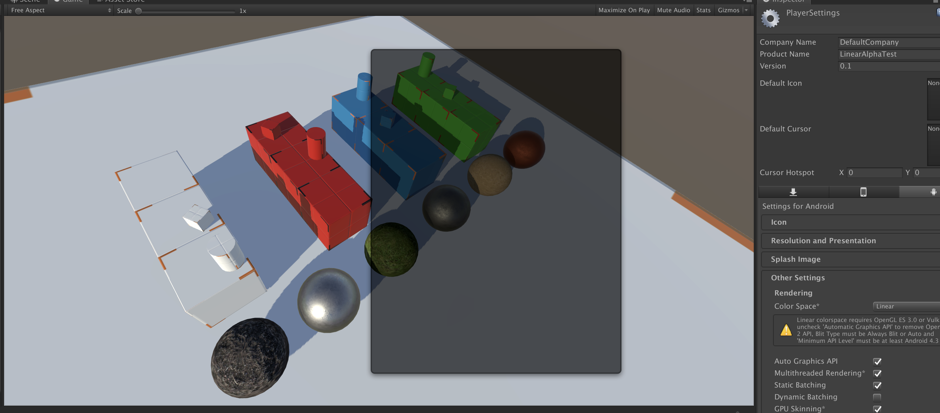This screenshot has width=940, height=413.
Task: Disable the Static Batching checkbox
Action: click(877, 385)
